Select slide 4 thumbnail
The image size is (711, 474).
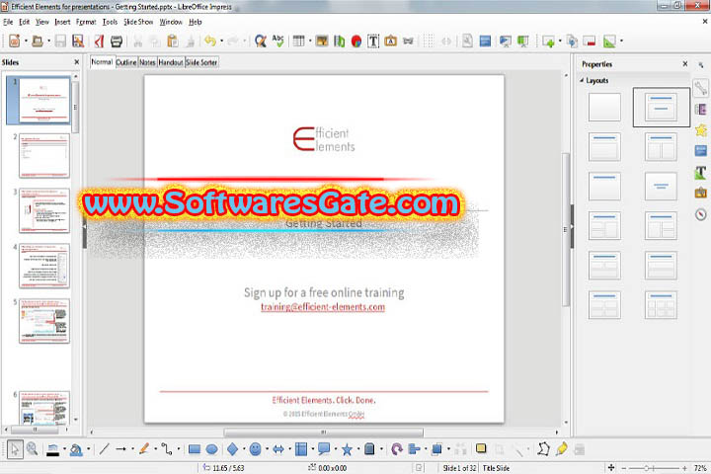(x=44, y=266)
